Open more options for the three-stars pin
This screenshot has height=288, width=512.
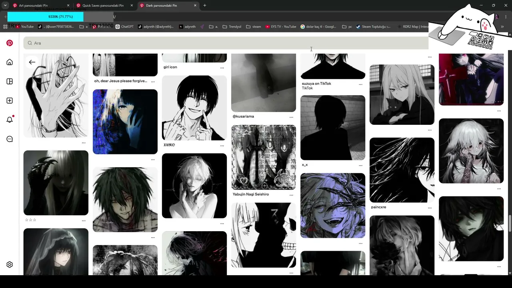pyautogui.click(x=84, y=220)
